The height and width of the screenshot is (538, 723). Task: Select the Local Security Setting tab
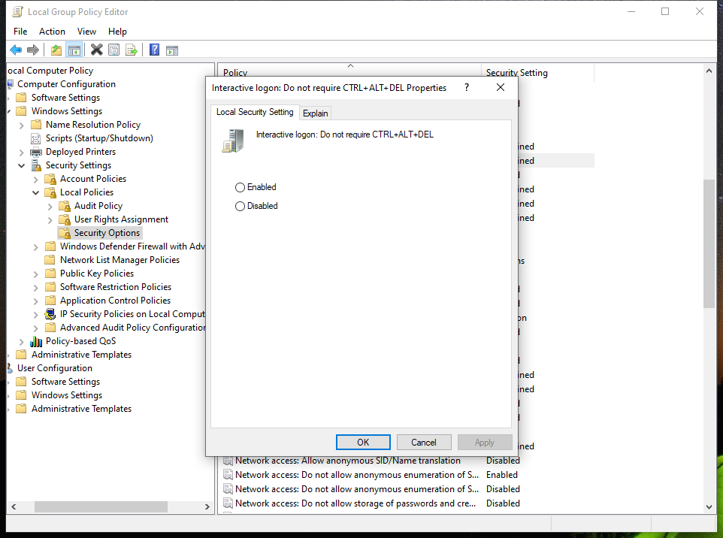click(255, 112)
